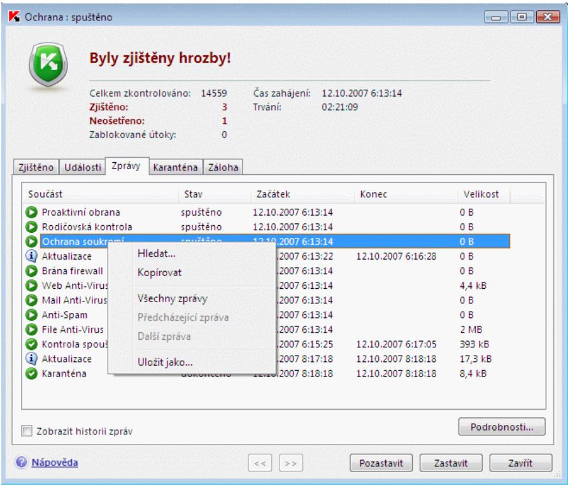Click the play icon beside Ochrana soukromí
This screenshot has width=568, height=486.
31,241
